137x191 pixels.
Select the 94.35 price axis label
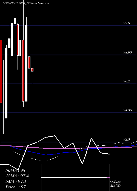click(x=127, y=110)
